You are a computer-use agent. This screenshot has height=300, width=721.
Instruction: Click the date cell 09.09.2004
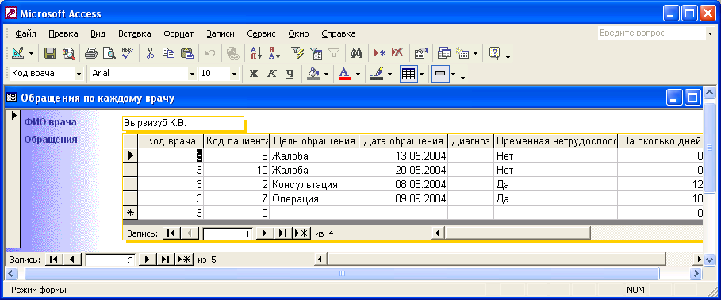[x=403, y=199]
